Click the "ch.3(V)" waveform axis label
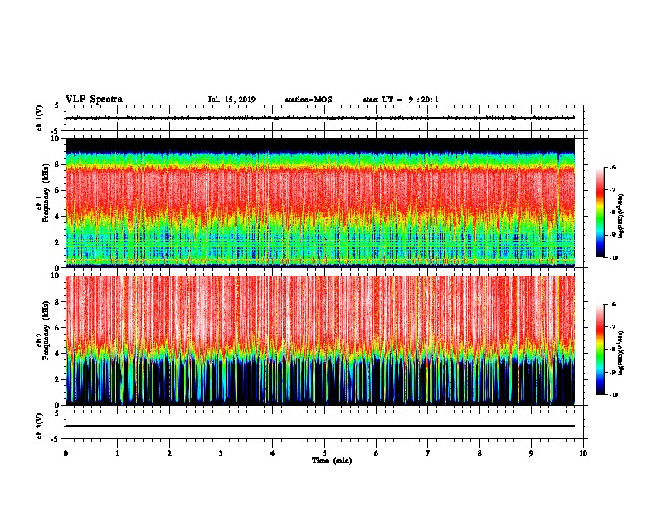The image size is (657, 508). [40, 426]
